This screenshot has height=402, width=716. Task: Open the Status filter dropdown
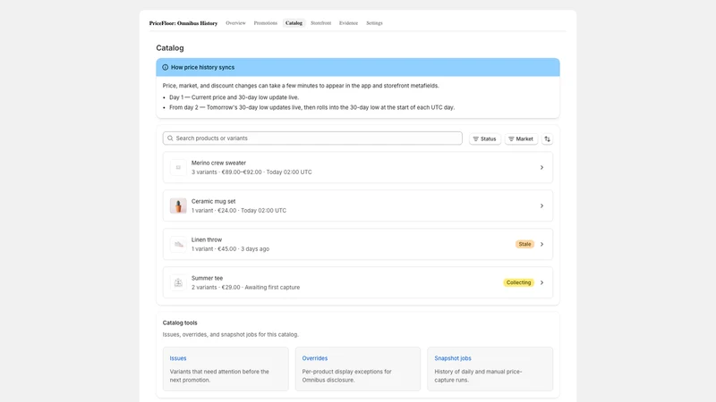(x=485, y=139)
